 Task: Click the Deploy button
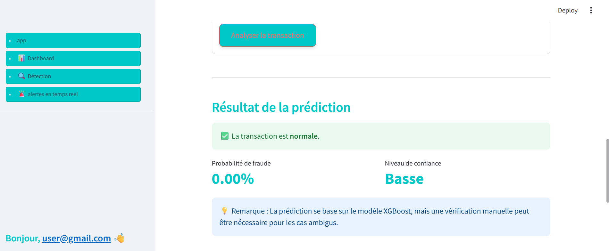point(567,10)
